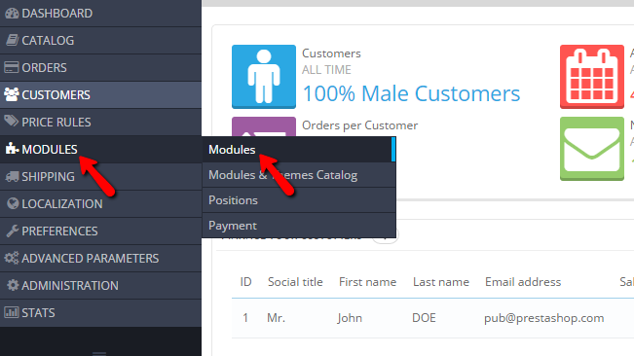Viewport: 634px width, 356px height.
Task: Click the DOE last name cell
Action: click(x=424, y=318)
